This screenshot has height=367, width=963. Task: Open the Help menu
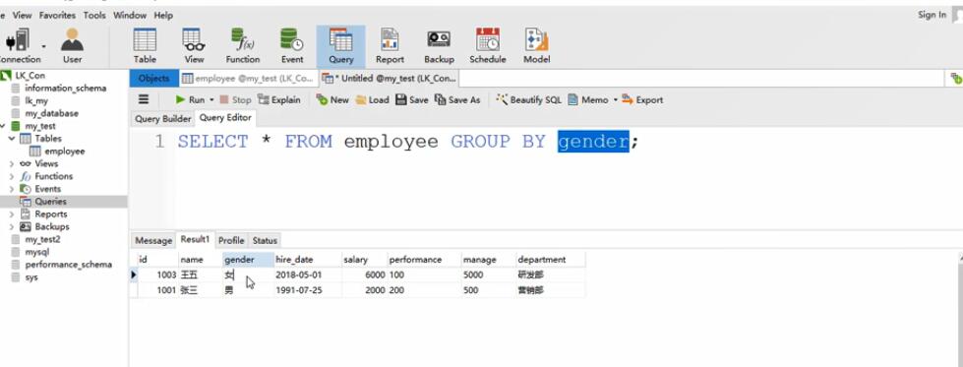(x=163, y=16)
